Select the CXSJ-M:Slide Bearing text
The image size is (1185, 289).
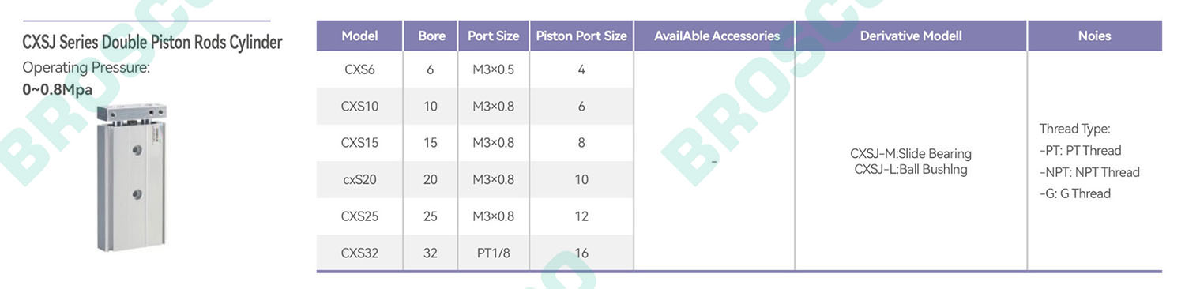(911, 153)
